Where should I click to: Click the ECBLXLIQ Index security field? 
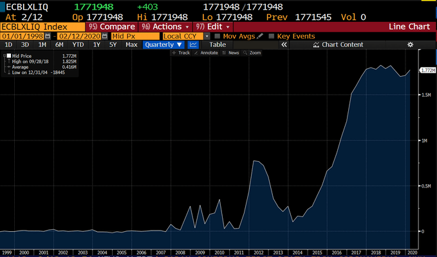click(42, 27)
